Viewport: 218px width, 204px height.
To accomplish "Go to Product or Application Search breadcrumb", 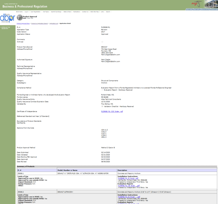I will (39, 23).
